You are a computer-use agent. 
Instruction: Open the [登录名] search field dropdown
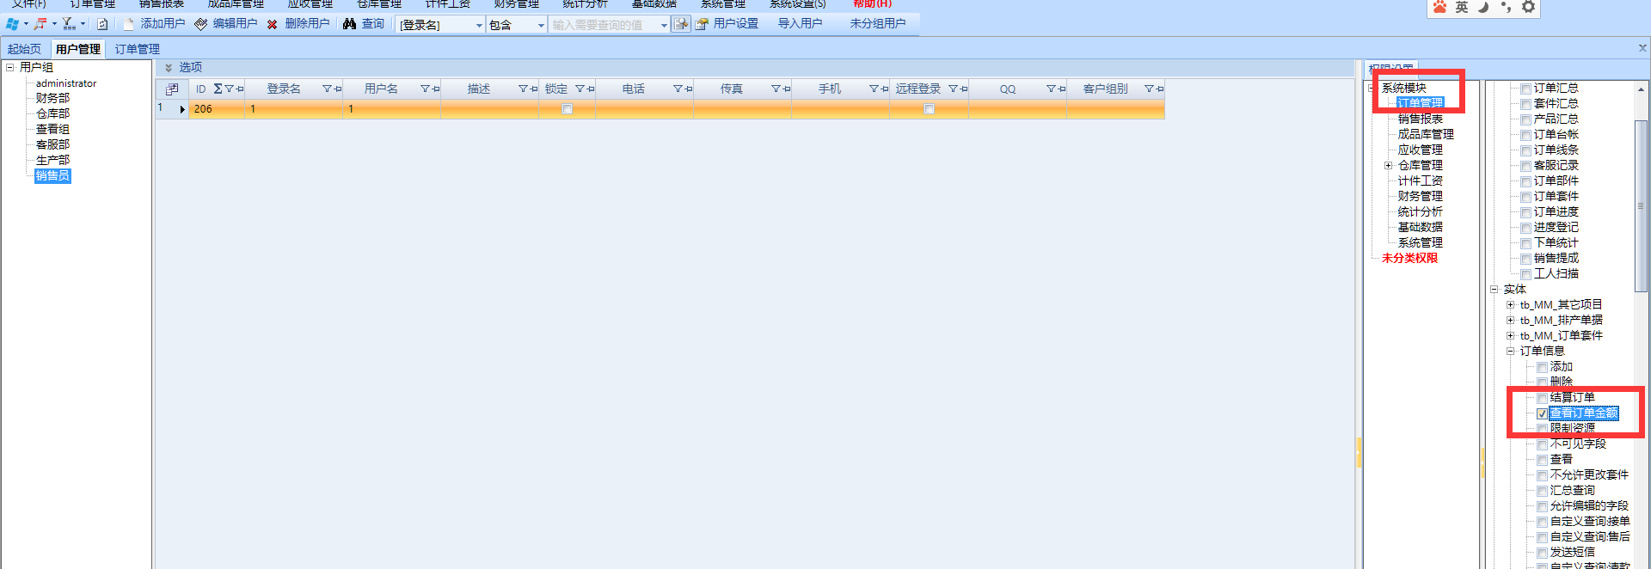479,25
